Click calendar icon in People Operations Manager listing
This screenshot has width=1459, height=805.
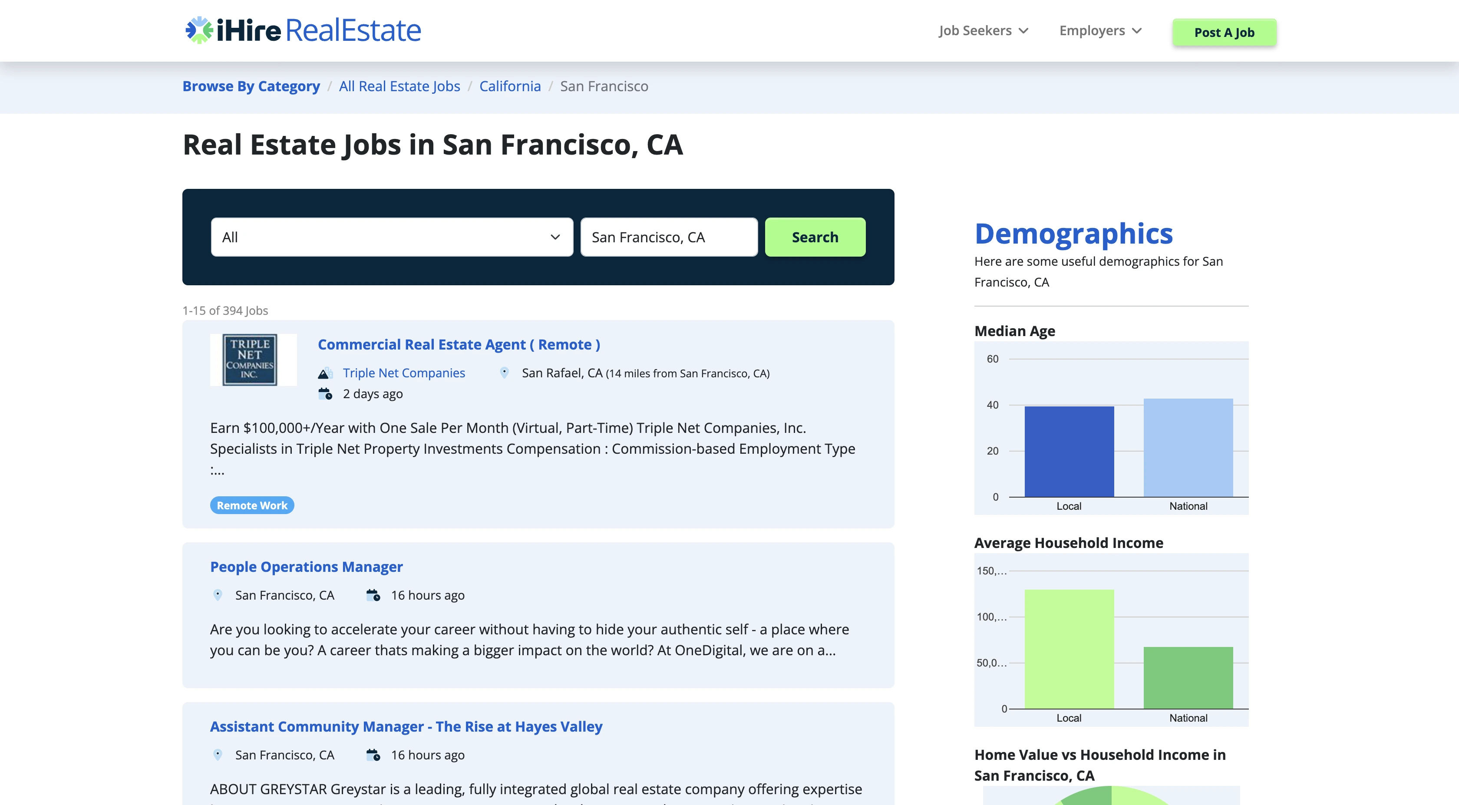click(x=373, y=595)
